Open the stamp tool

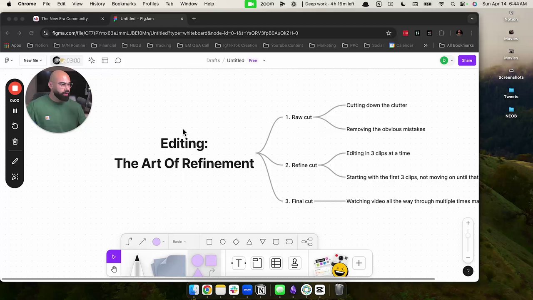295,263
